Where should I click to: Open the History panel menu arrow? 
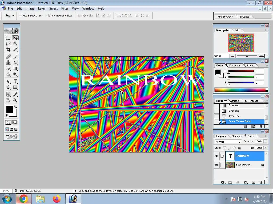pyautogui.click(x=266, y=101)
